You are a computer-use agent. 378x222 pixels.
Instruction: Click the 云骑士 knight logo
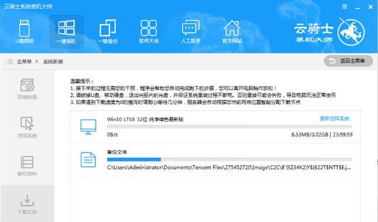(351, 32)
